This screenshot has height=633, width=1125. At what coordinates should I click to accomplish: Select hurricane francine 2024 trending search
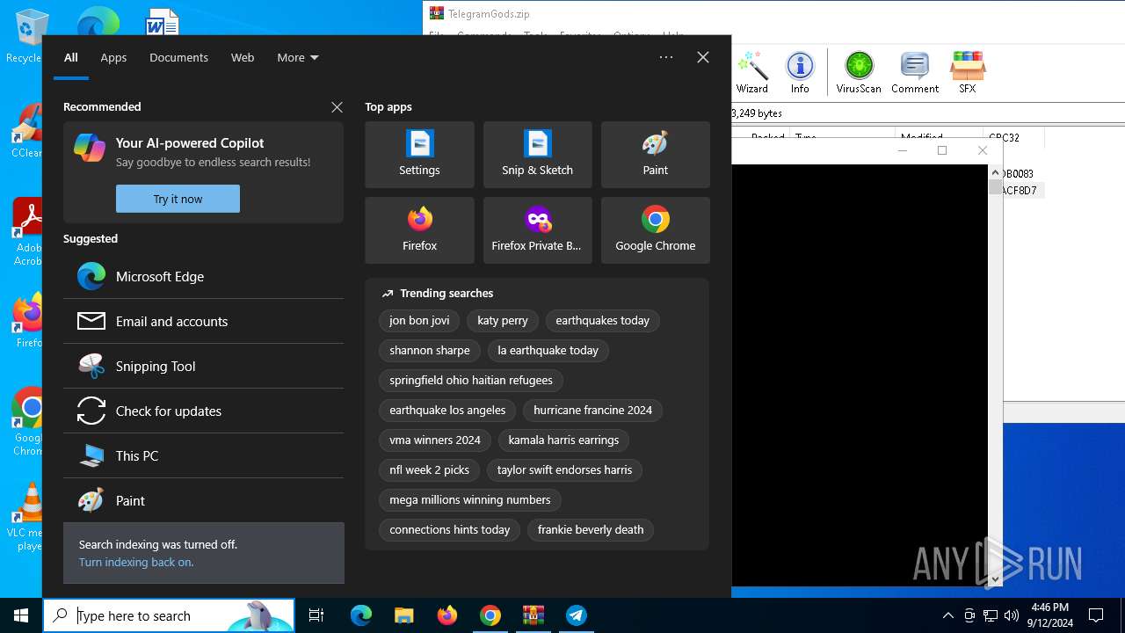(593, 411)
